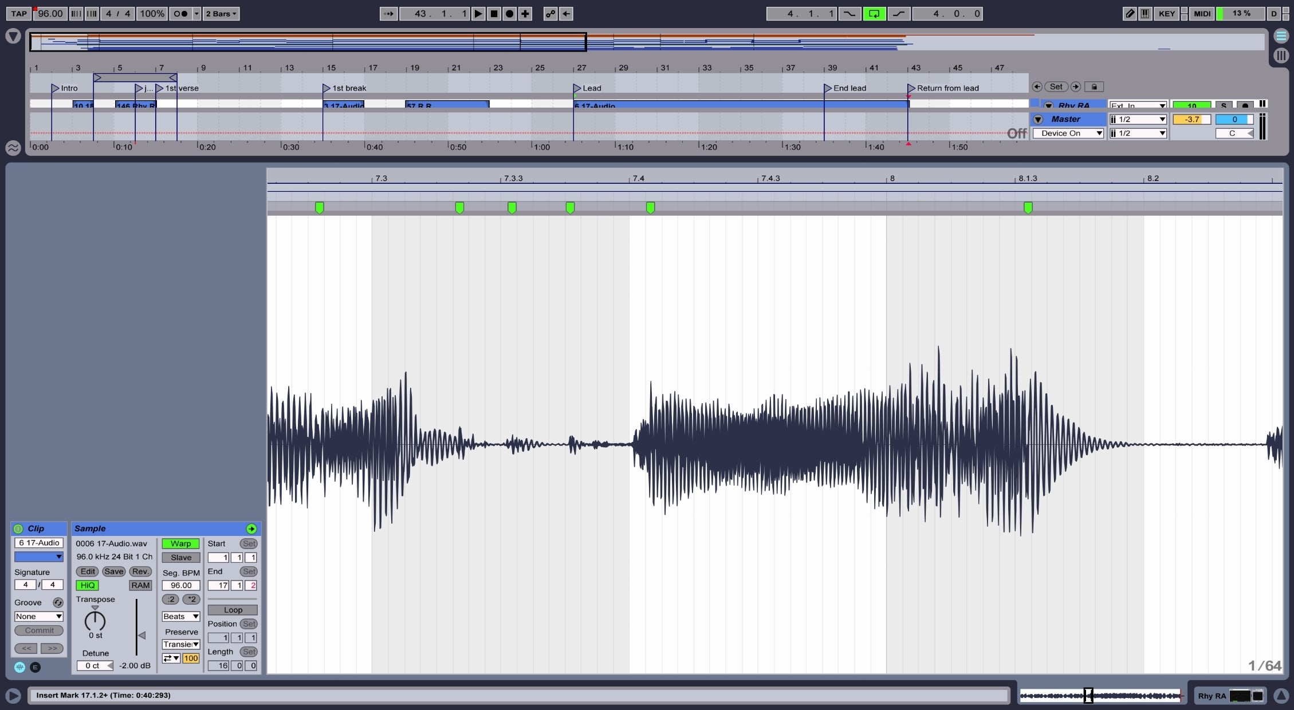Image resolution: width=1294 pixels, height=710 pixels.
Task: Click the transport Stop button
Action: 494,14
